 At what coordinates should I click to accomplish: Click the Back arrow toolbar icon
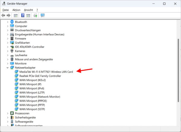3,15
